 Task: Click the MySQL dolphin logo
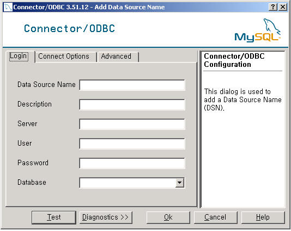coord(258,30)
